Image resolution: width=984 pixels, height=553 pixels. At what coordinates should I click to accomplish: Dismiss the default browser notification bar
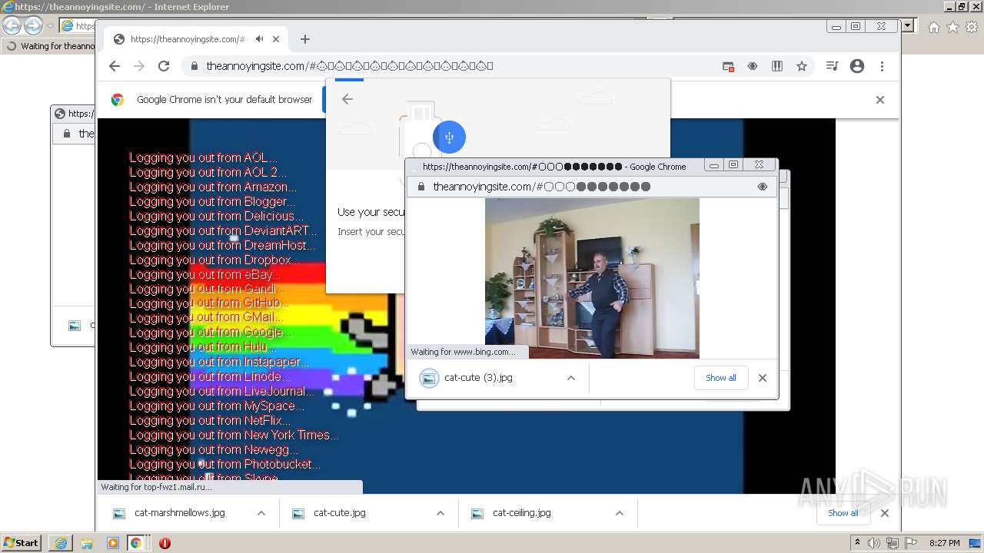click(x=880, y=100)
